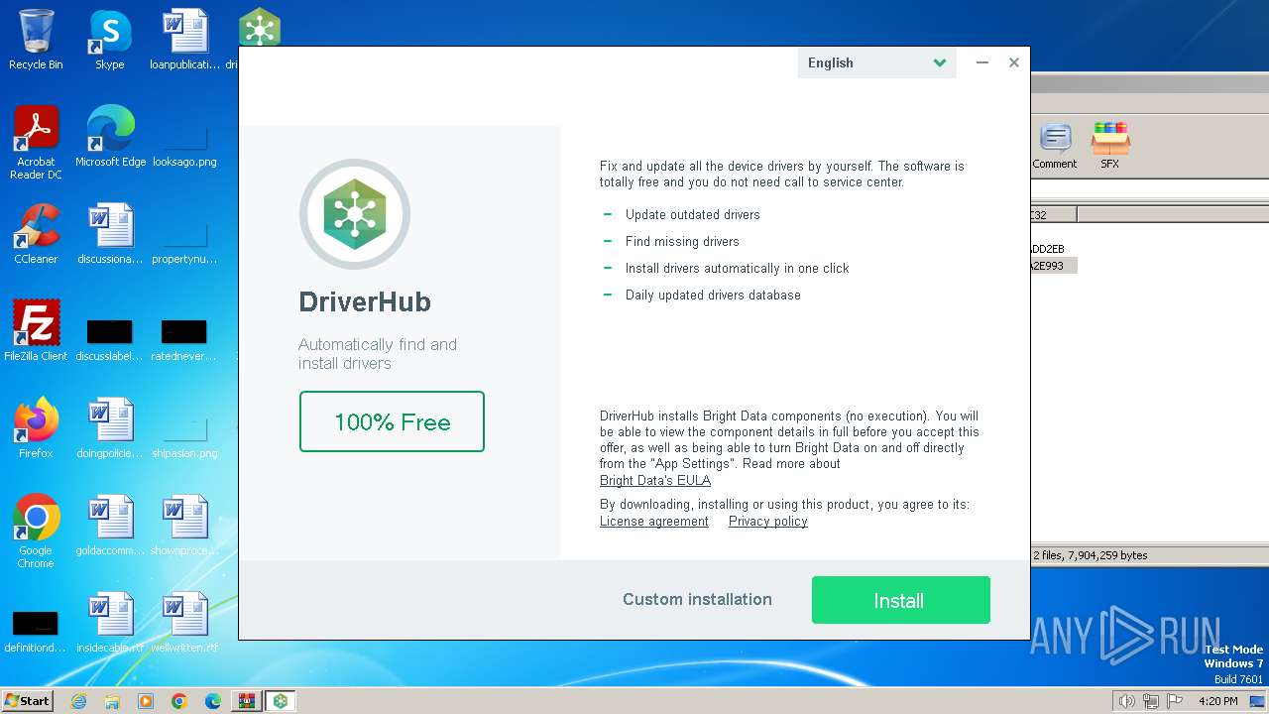Open Chrome from the taskbar
The image size is (1269, 714).
click(x=179, y=701)
